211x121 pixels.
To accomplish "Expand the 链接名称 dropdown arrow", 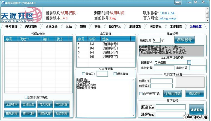I will coord(189,62).
